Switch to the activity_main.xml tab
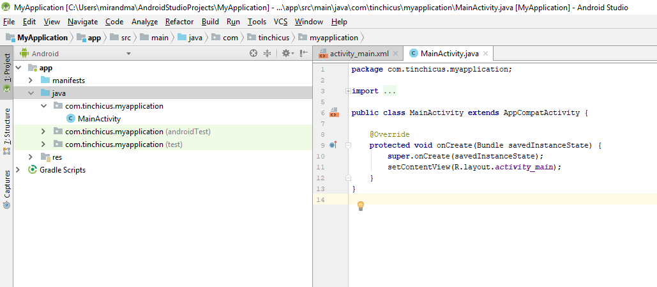 pyautogui.click(x=359, y=54)
